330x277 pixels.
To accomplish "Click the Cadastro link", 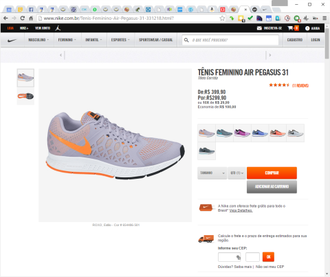I will tap(295, 40).
